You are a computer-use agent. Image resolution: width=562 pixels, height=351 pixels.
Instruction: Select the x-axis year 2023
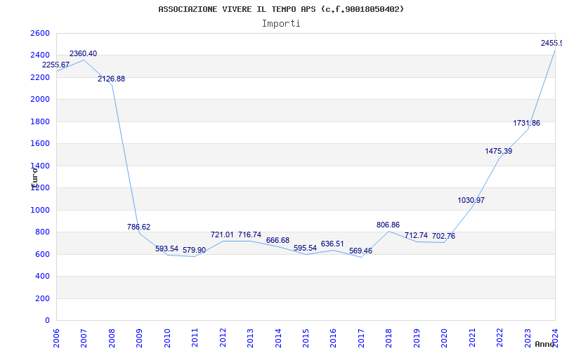coord(528,338)
